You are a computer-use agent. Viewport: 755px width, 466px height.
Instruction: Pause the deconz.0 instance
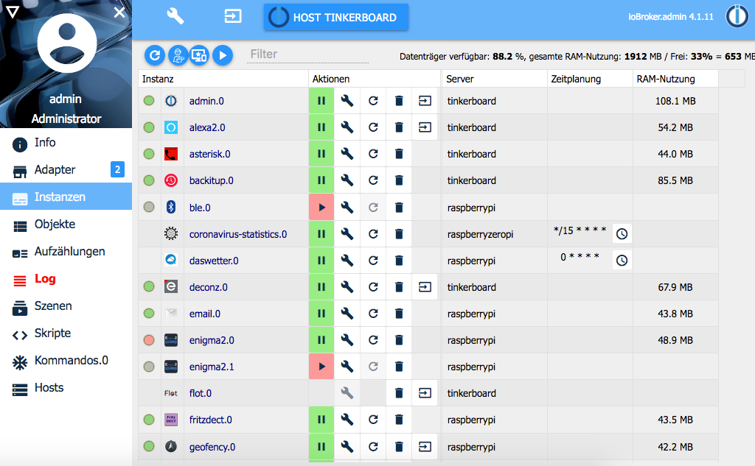point(321,287)
